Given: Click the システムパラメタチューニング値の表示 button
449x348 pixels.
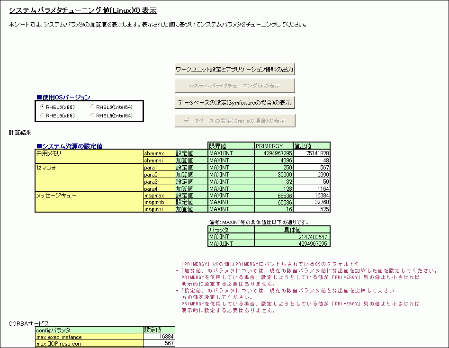Looking at the screenshot, I should tap(235, 86).
